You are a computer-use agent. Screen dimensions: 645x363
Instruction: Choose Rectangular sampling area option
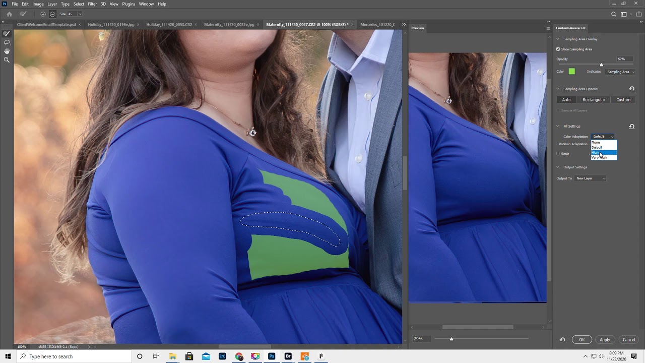click(594, 100)
